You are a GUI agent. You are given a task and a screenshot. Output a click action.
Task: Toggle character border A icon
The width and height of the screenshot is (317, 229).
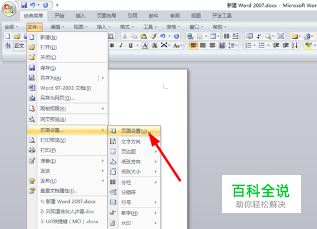click(x=145, y=46)
